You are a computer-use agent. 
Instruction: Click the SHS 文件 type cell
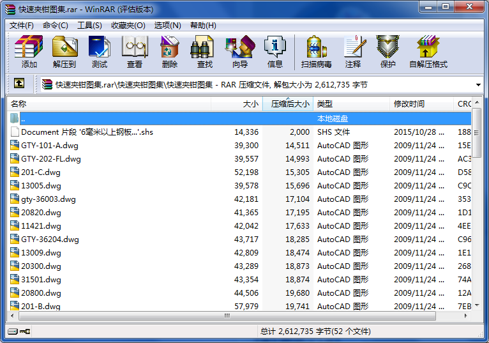coord(333,132)
